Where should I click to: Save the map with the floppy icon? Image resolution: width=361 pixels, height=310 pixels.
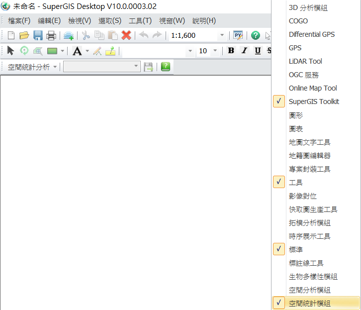pos(38,35)
